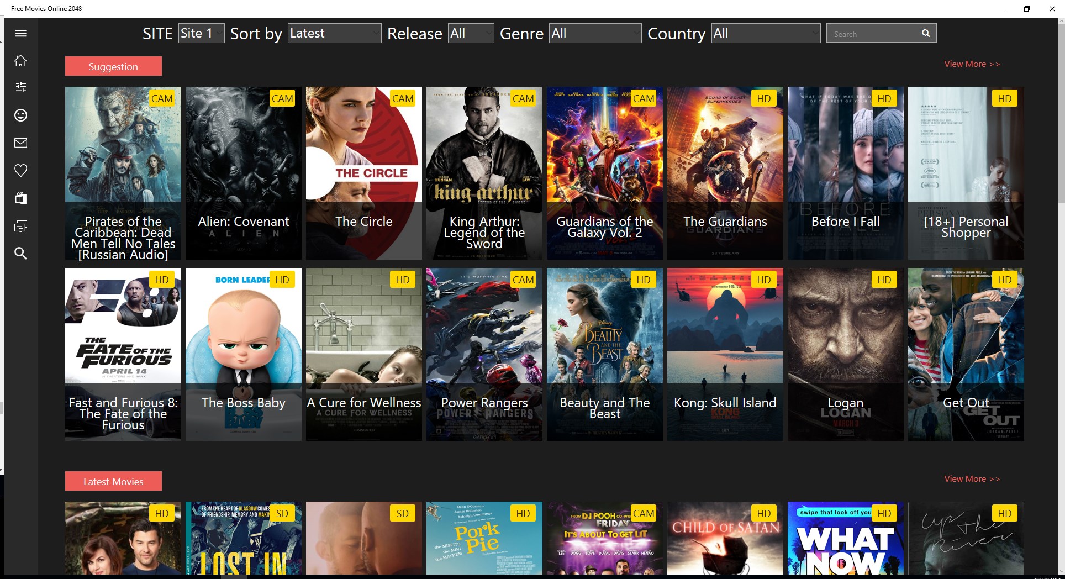Click the Latest Movies section button
Viewport: 1065px width, 579px height.
(x=113, y=481)
